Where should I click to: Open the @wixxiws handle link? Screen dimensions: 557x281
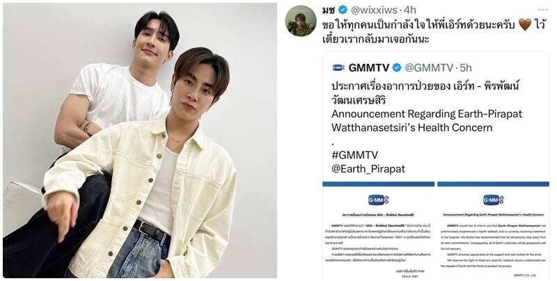374,10
